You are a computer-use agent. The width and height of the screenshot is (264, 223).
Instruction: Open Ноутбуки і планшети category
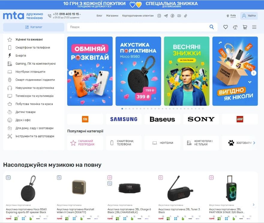coord(30,72)
